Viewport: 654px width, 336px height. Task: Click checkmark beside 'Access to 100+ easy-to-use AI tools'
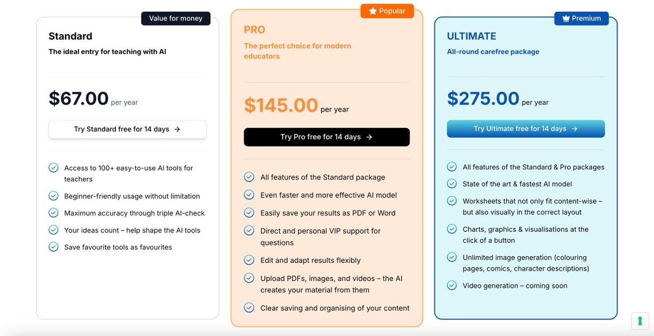pos(53,168)
